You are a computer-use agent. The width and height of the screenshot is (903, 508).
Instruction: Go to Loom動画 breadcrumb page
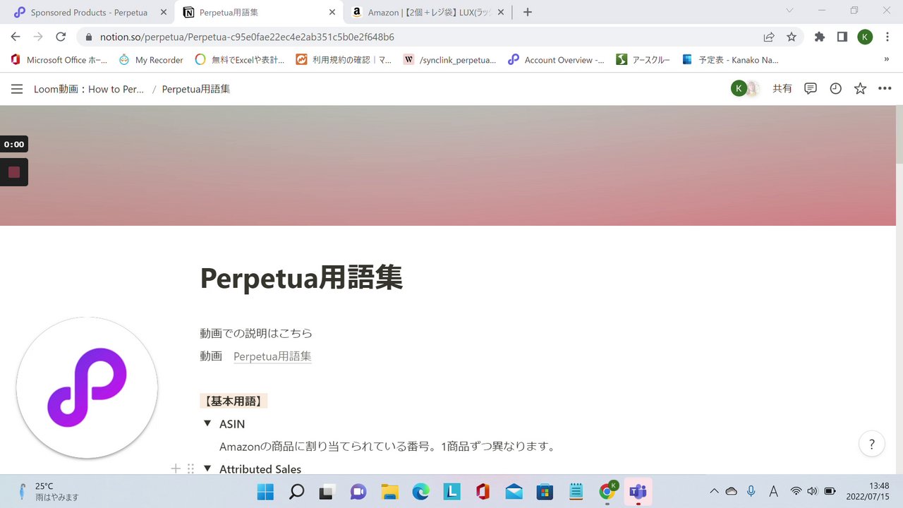89,89
